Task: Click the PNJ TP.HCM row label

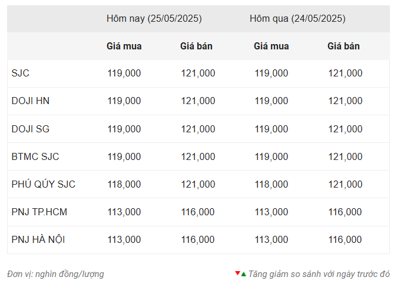Action: [39, 212]
